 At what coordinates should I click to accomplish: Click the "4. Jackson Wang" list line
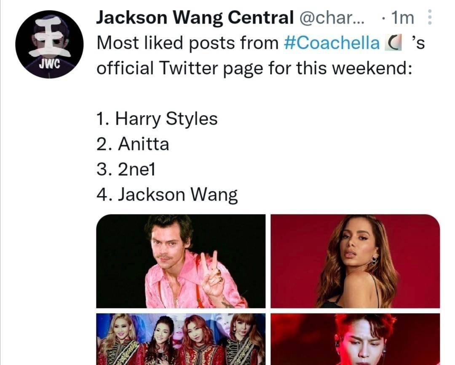167,195
